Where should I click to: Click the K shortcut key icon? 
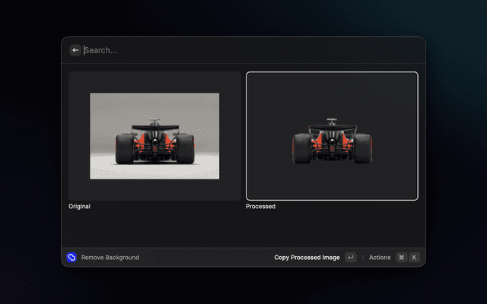(414, 258)
